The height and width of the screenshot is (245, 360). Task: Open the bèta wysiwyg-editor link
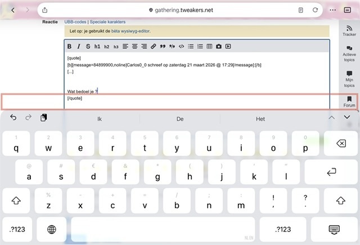pyautogui.click(x=130, y=31)
